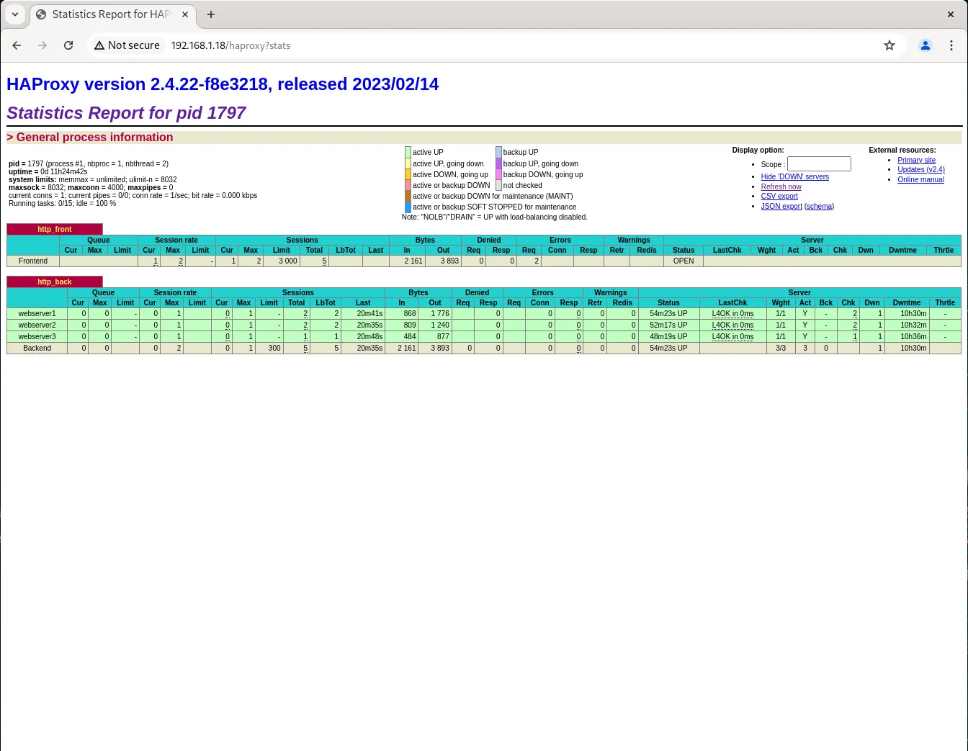Screen dimensions: 968x751
Task: Reload the HAProxy stats page
Action: click(68, 45)
